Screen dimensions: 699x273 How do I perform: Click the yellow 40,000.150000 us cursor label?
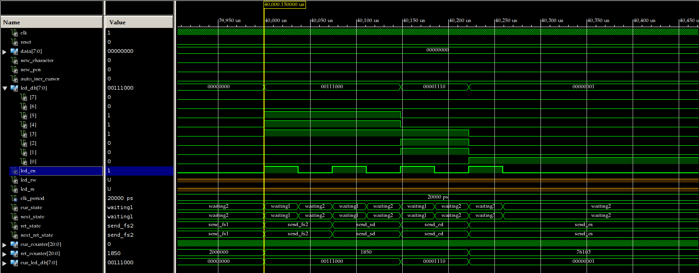(x=284, y=4)
